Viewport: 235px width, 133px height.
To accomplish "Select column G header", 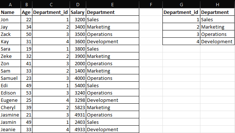I will 181,4.
